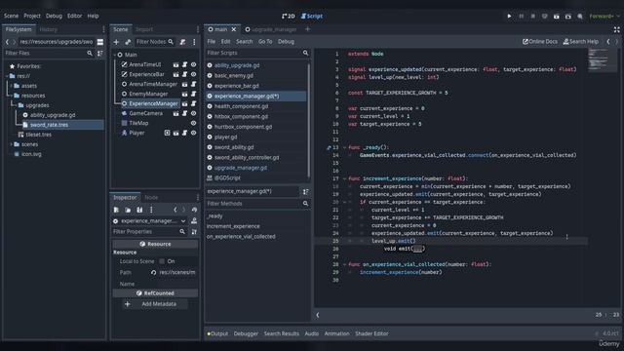Open object history icon in Inspector
This screenshot has height=351, width=624.
(x=194, y=210)
